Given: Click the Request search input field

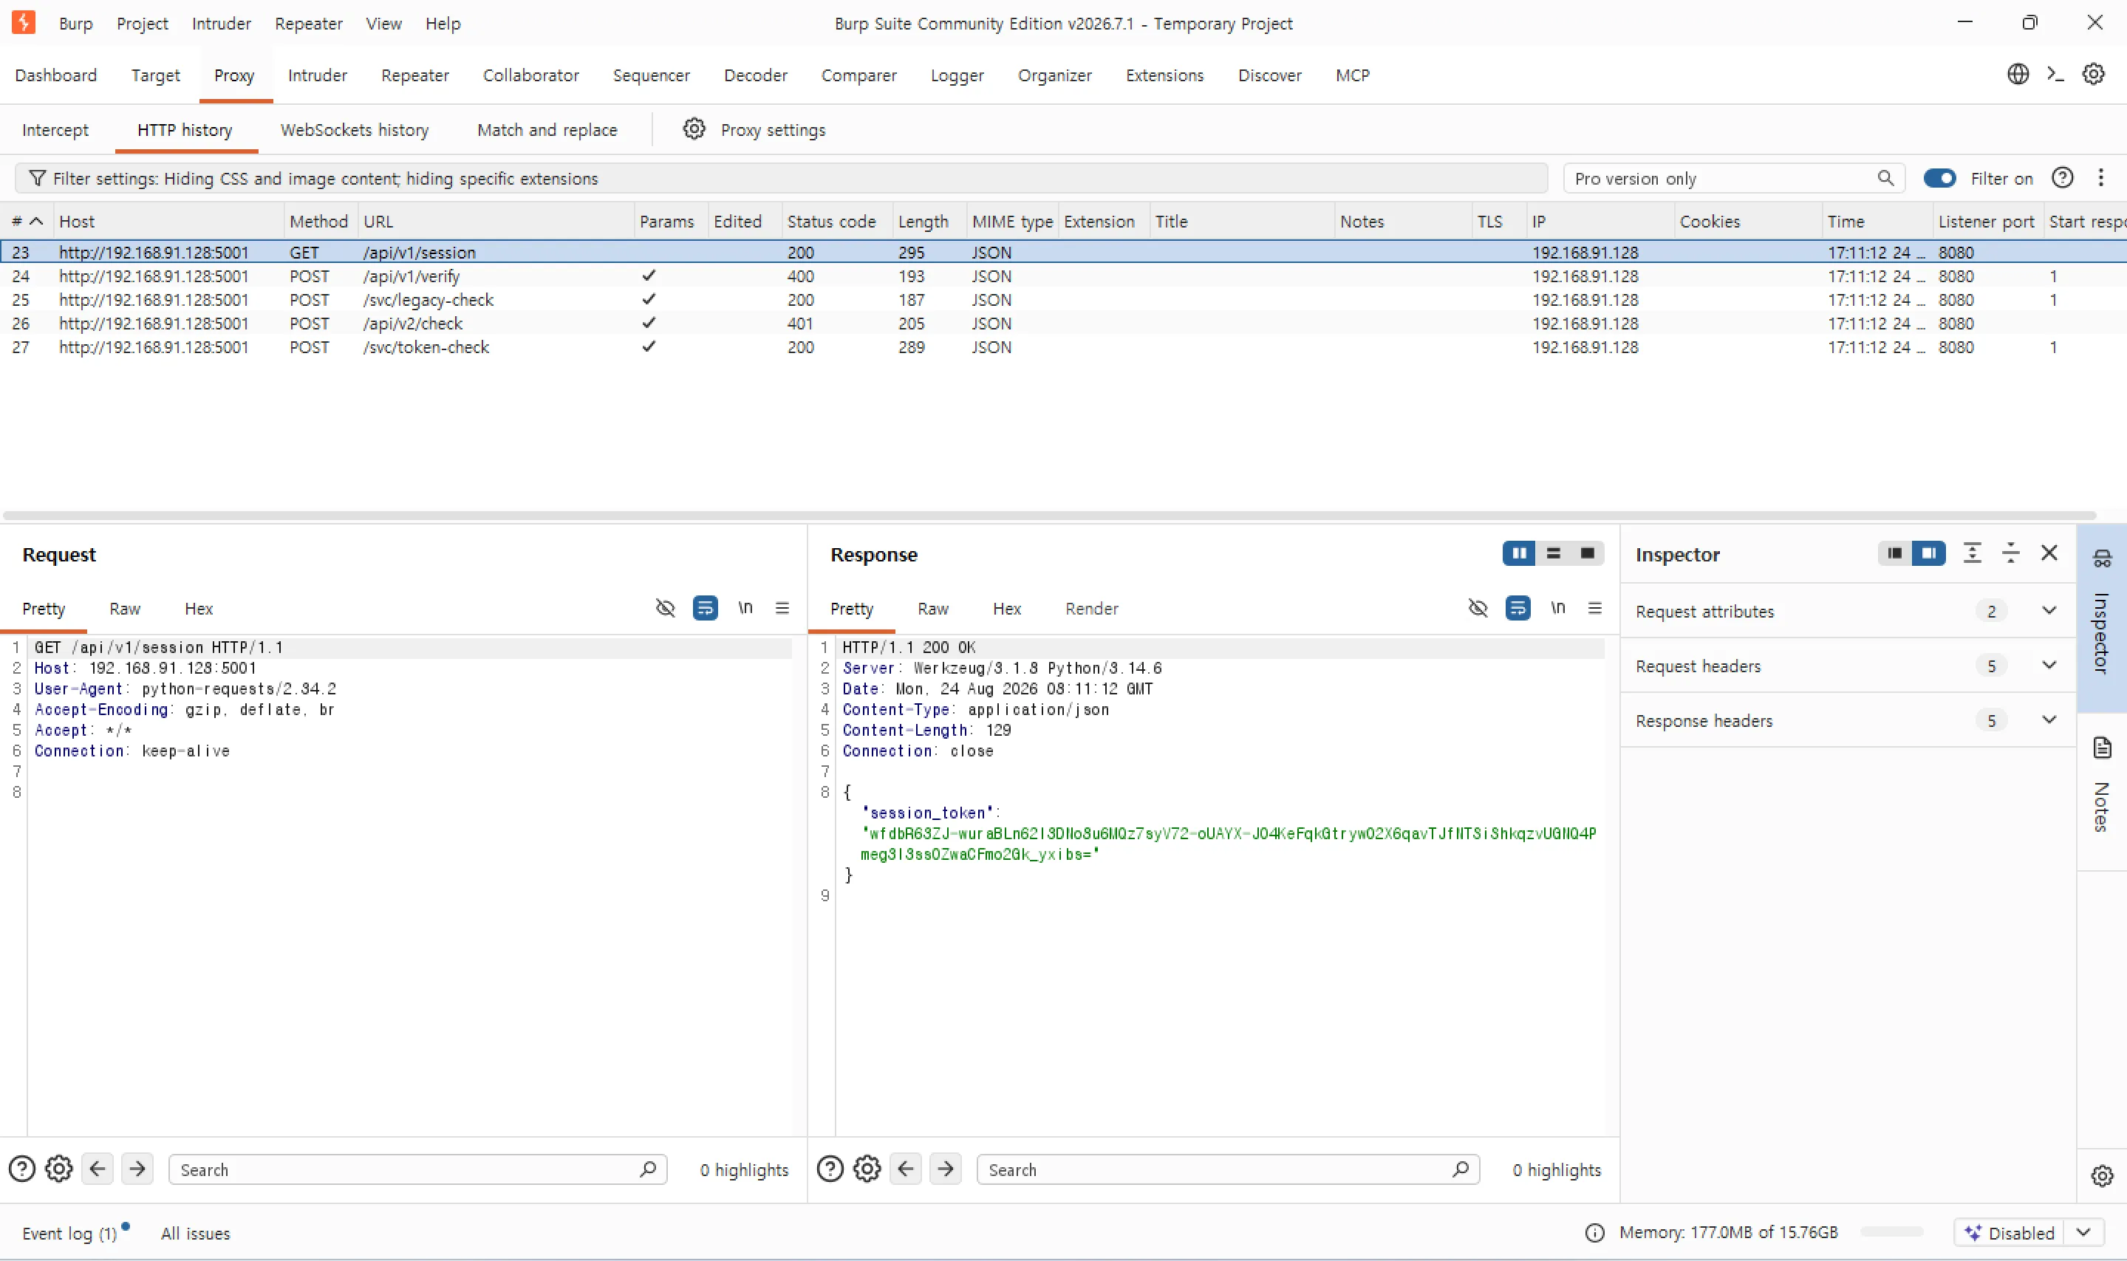Looking at the screenshot, I should (417, 1169).
